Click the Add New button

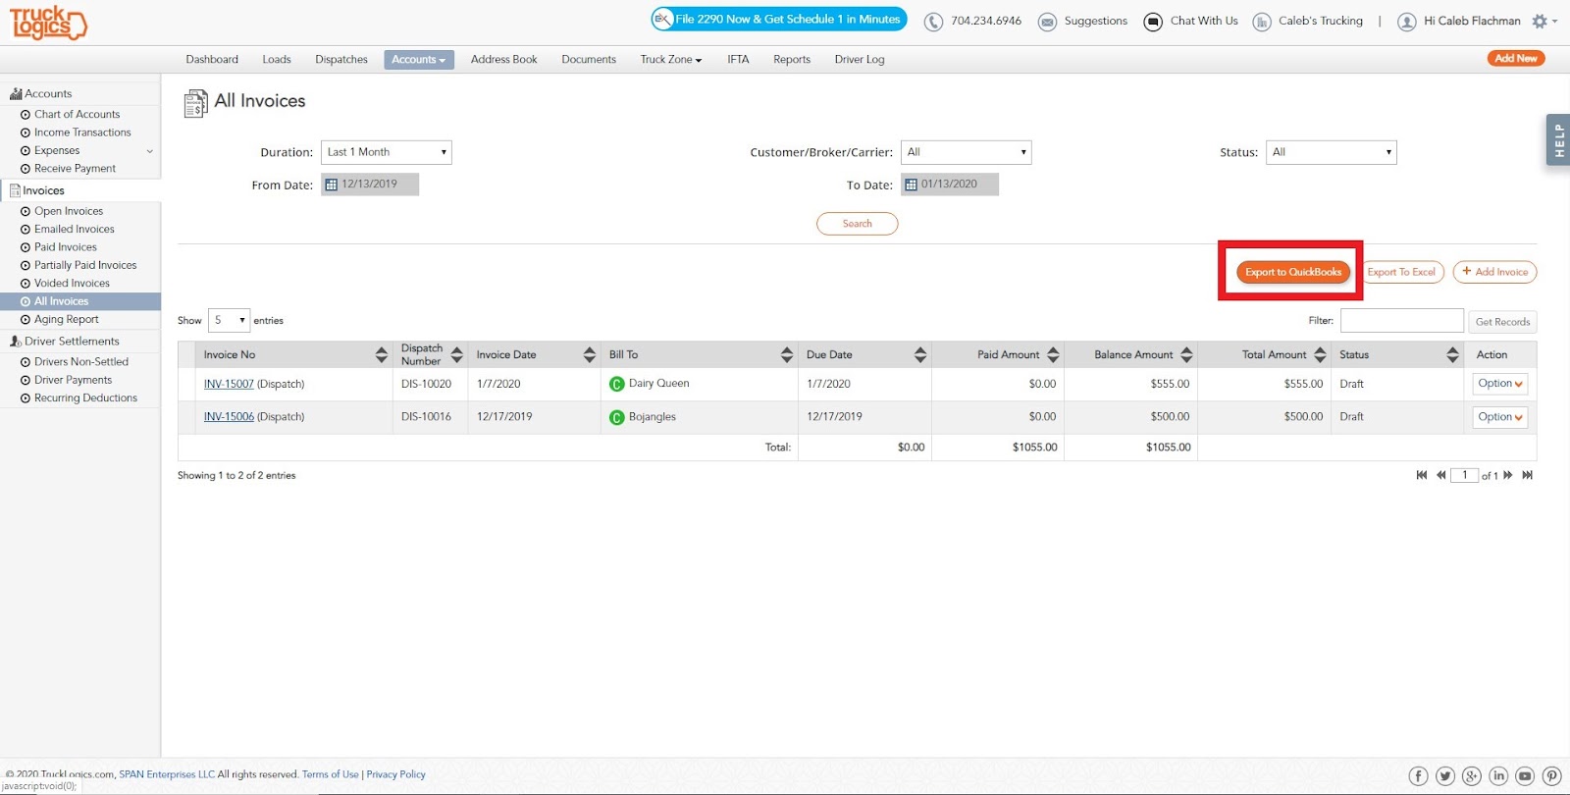coord(1516,58)
